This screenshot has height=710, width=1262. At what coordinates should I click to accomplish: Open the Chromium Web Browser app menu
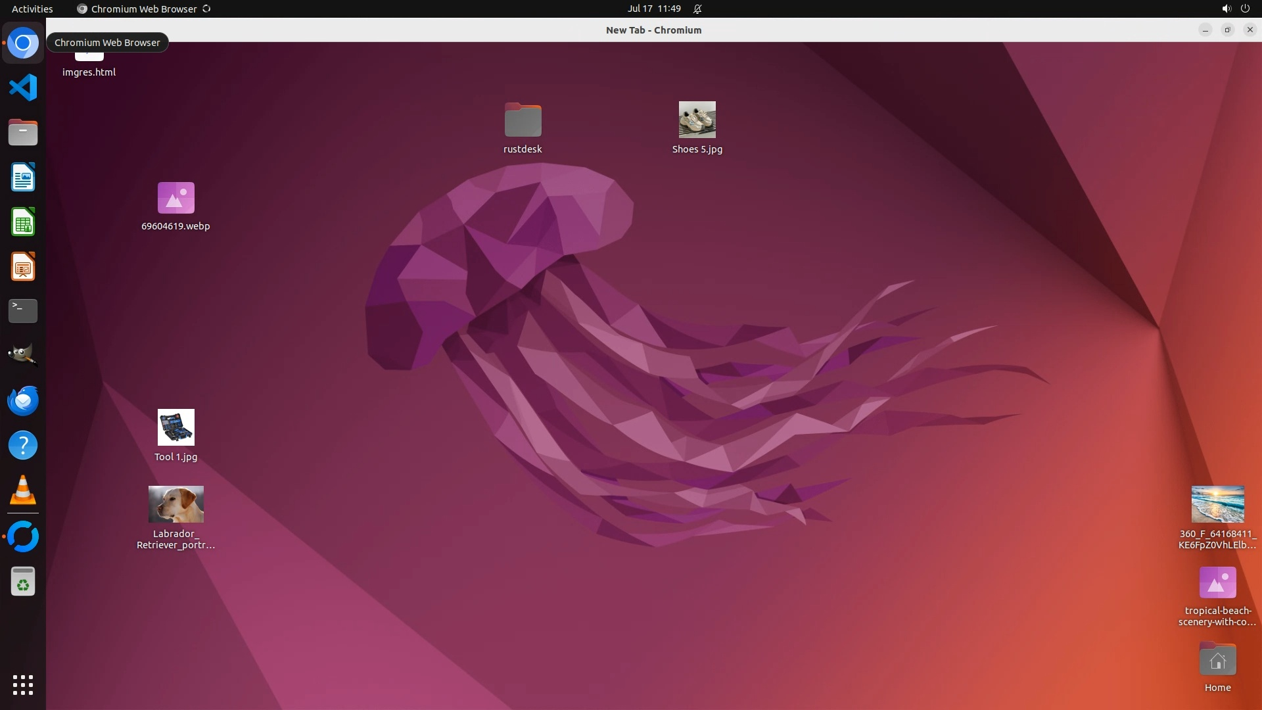pos(143,9)
